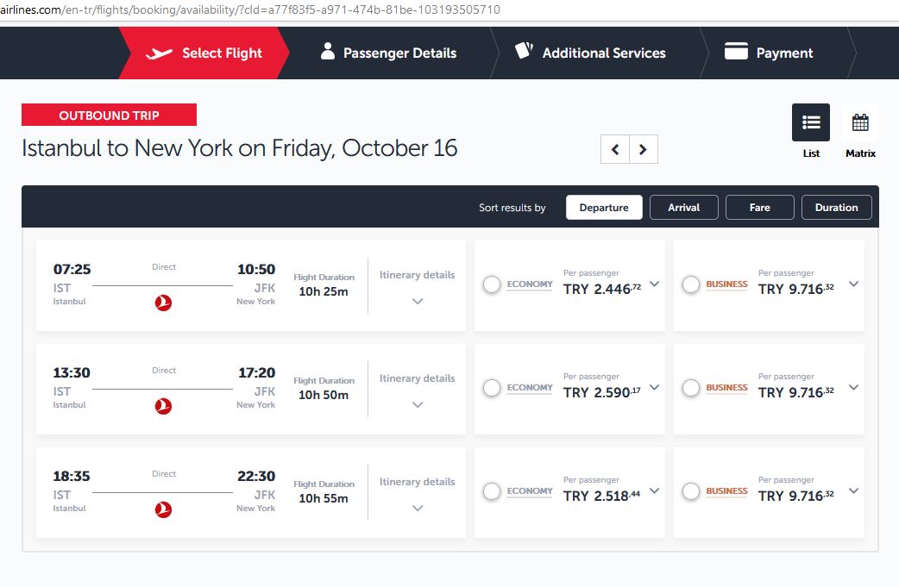Select Economy fare for 07:25 flight
Image resolution: width=899 pixels, height=587 pixels.
click(492, 284)
